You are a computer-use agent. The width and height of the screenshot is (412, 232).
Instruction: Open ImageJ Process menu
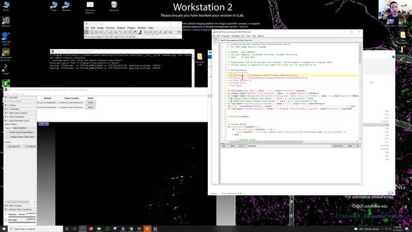110,28
